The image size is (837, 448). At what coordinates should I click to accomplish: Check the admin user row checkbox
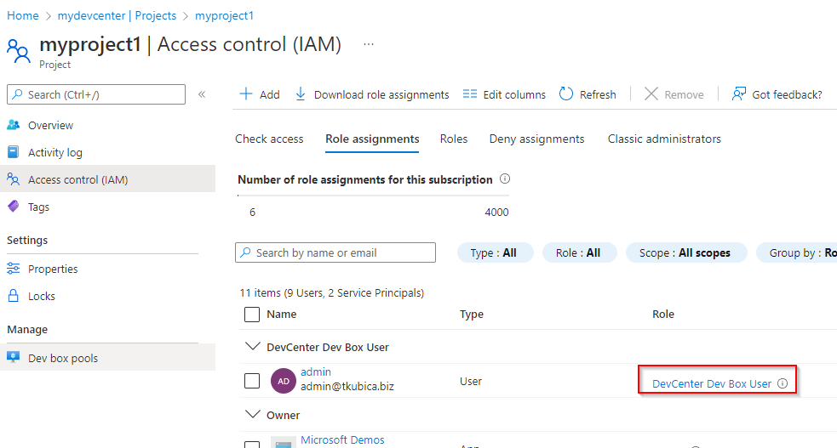point(252,381)
